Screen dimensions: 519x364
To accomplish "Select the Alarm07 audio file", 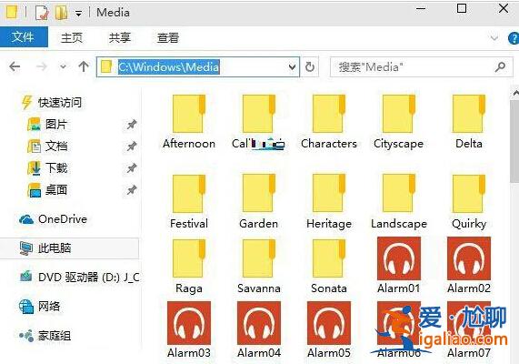I will 469,329.
